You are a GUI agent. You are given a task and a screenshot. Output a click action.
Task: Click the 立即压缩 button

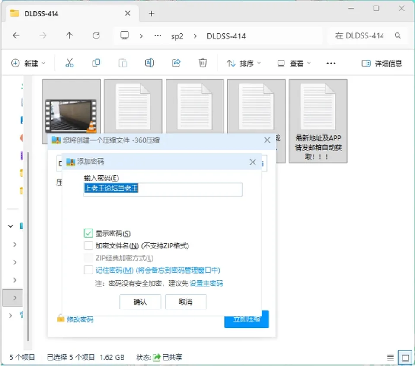[x=247, y=319]
